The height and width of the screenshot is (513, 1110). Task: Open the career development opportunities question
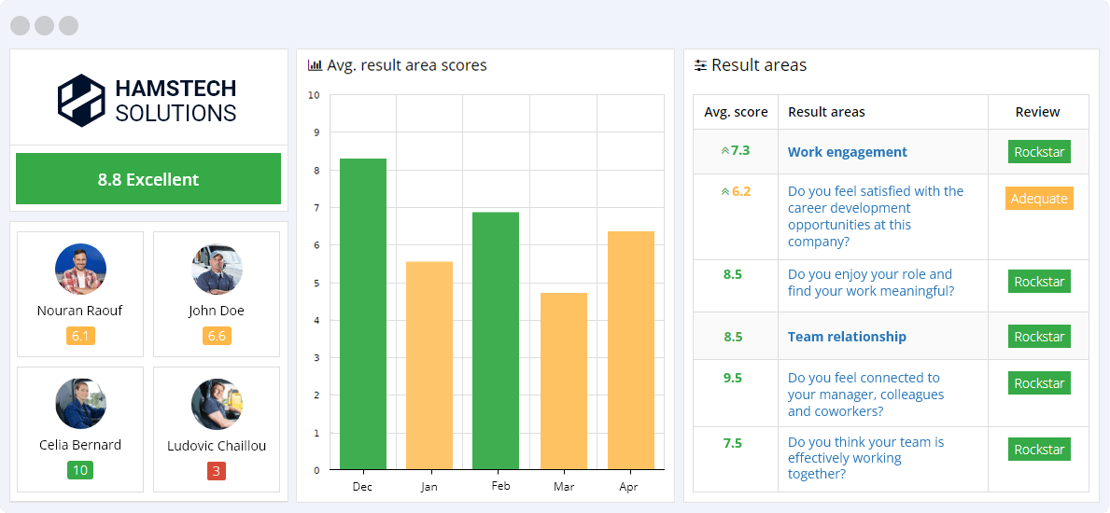(876, 216)
